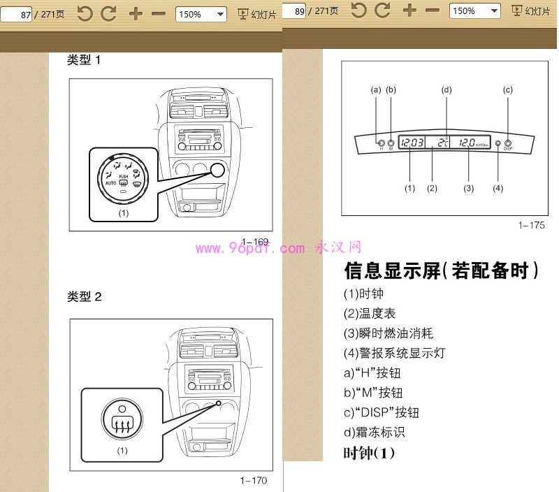Rotate clockwise in the page 87 viewer
Viewport: 559px width, 492px height.
coord(108,13)
